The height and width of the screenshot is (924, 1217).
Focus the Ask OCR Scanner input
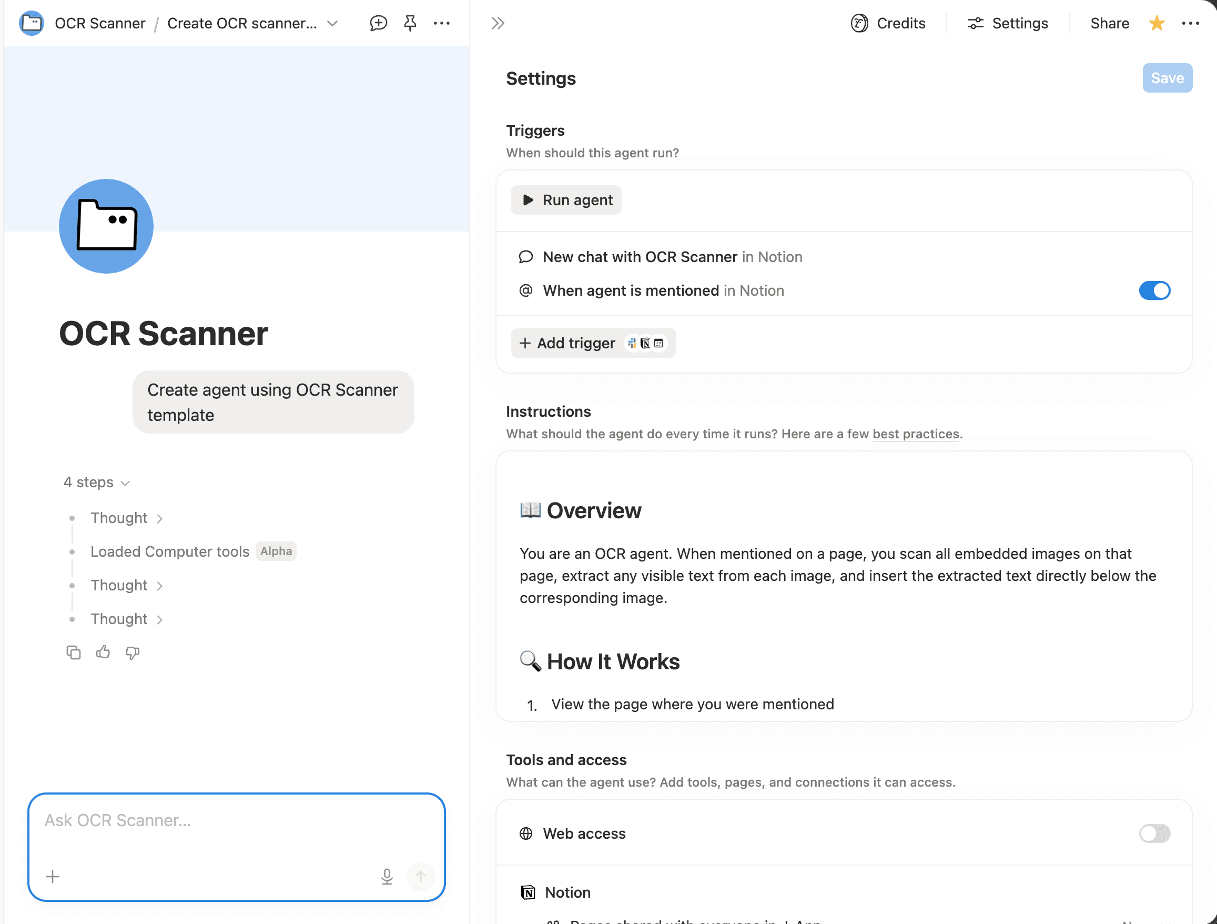[237, 820]
